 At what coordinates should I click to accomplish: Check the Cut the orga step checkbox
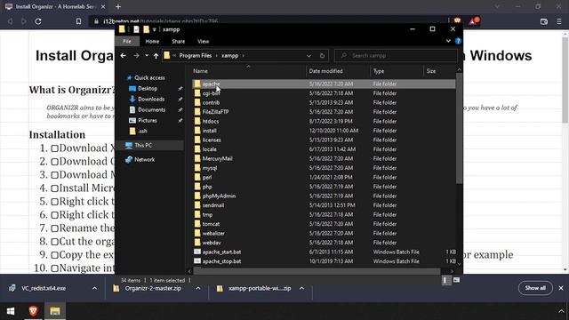click(54, 242)
